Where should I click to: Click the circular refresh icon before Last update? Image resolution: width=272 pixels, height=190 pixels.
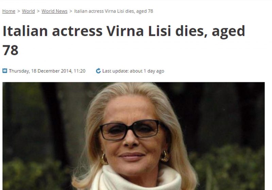tap(98, 71)
